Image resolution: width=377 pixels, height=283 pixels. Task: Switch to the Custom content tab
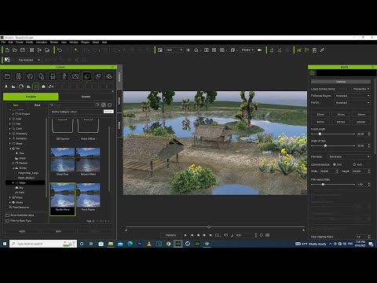point(86,97)
